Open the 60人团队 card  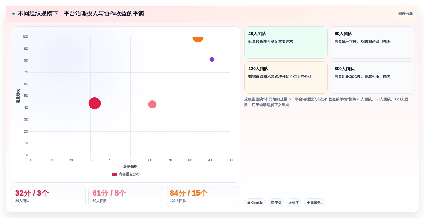(x=372, y=42)
